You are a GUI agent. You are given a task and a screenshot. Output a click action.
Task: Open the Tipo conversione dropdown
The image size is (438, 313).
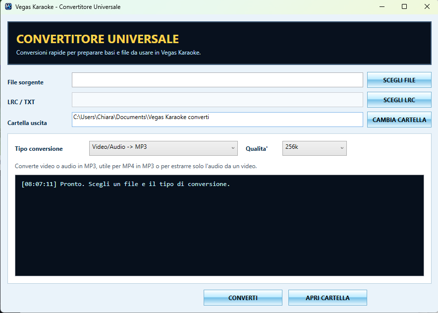pos(164,148)
